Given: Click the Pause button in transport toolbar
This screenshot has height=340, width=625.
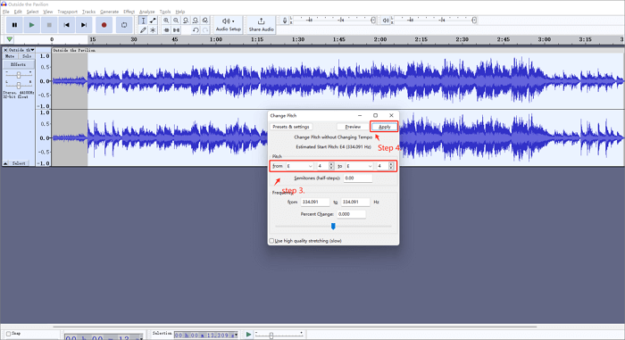Looking at the screenshot, I should pyautogui.click(x=14, y=25).
